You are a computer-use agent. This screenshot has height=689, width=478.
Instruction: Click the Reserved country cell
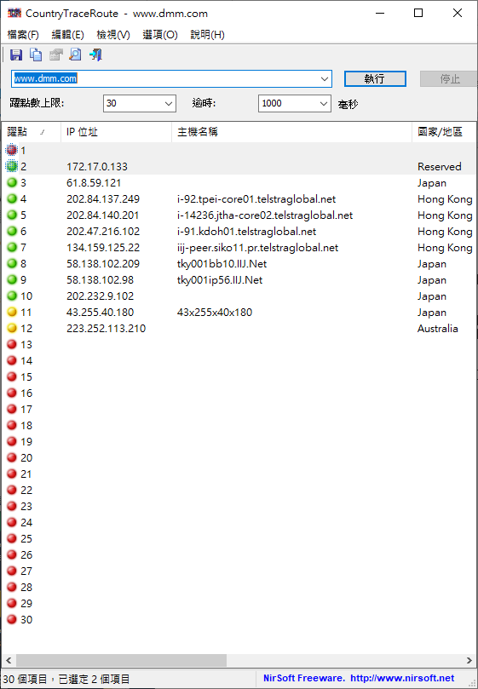click(x=440, y=167)
